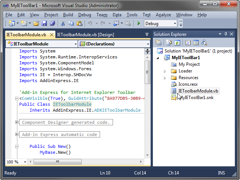Select the IEToolbarModule.vb code tab
The image size is (240, 180).
(x=26, y=35)
